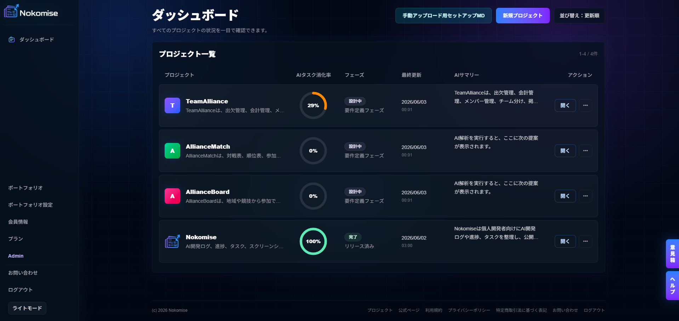Open the 意見箱 side tab
The width and height of the screenshot is (679, 321).
(x=672, y=254)
